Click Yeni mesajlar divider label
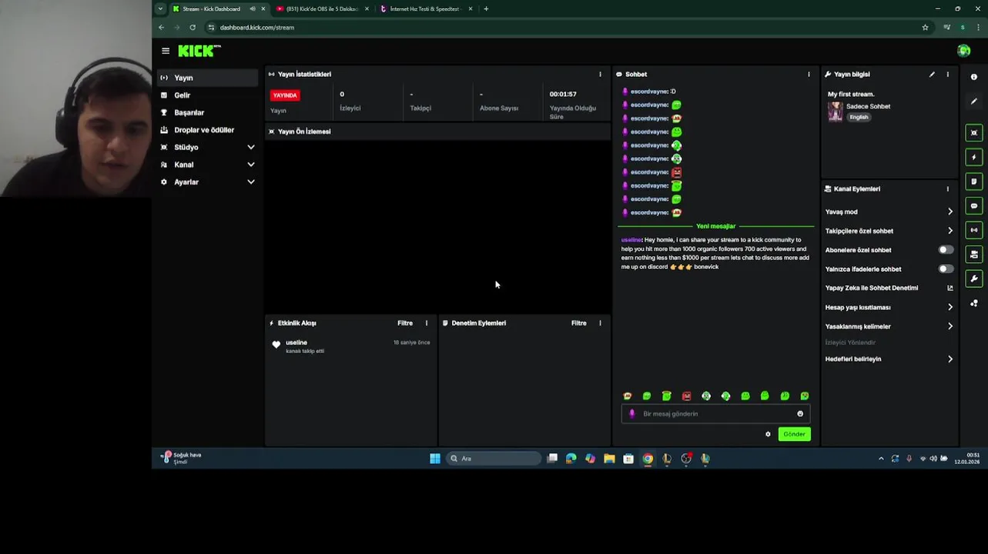The image size is (988, 554). coord(716,226)
